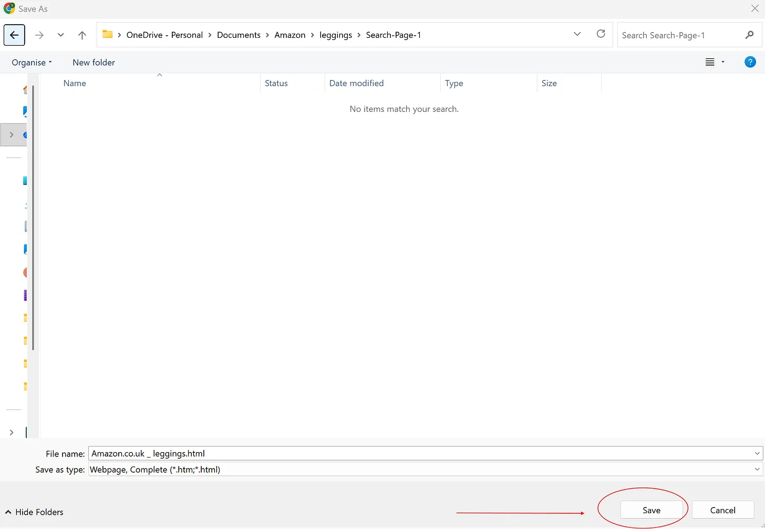Click the magnifier icon in search box

[x=749, y=35]
